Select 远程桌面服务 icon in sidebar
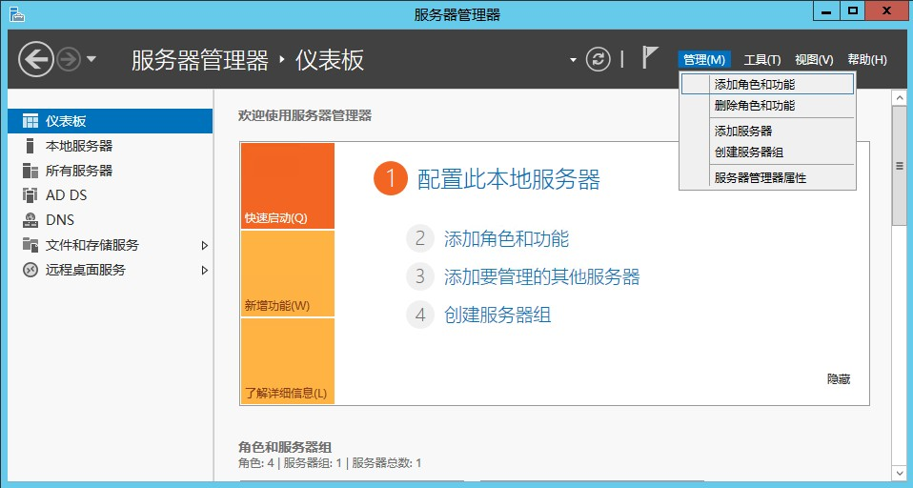The image size is (913, 488). (30, 270)
